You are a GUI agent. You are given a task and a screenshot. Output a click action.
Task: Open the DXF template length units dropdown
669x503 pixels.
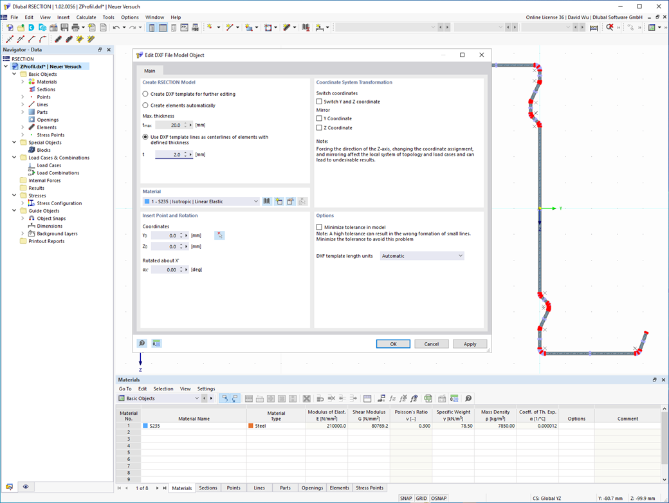coord(421,255)
